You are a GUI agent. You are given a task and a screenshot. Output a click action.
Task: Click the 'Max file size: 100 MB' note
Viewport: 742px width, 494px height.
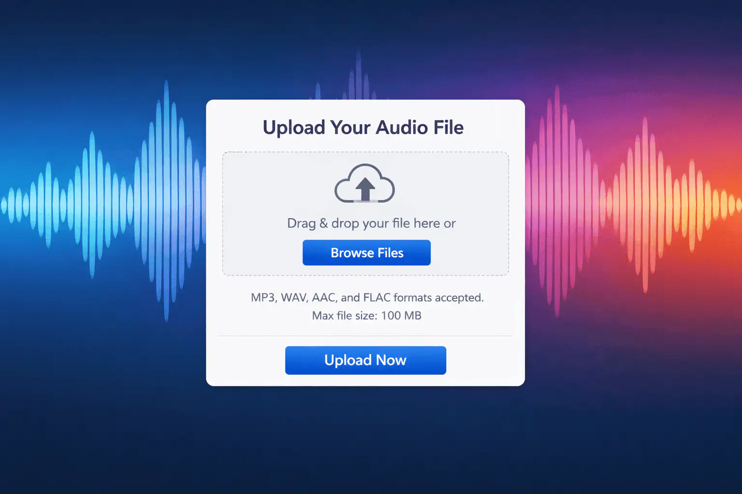[x=367, y=316]
